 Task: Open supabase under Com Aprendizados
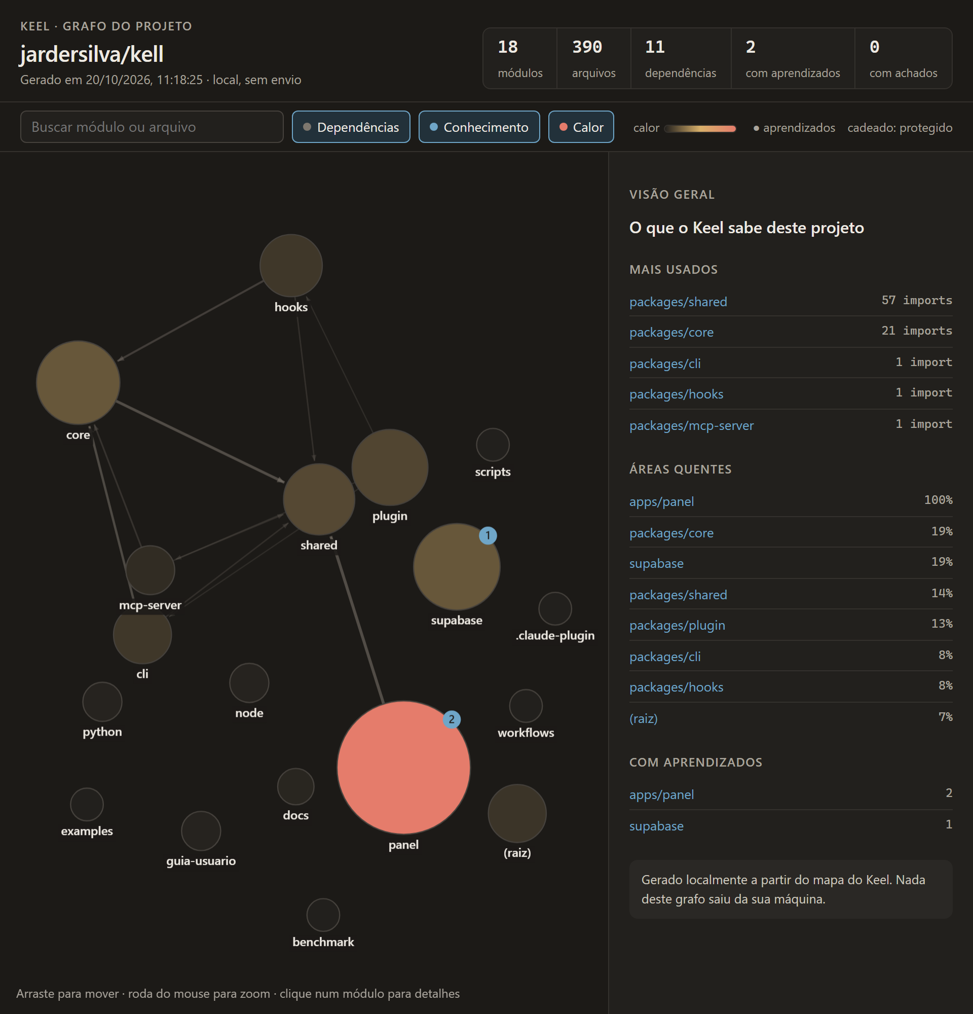pos(656,826)
